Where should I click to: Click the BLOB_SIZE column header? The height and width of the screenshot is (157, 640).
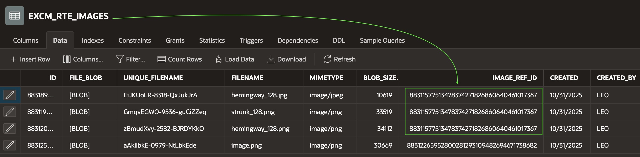coord(380,78)
